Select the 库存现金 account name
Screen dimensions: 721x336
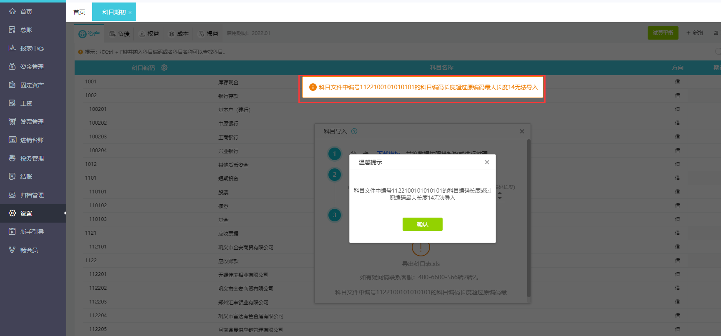(228, 83)
